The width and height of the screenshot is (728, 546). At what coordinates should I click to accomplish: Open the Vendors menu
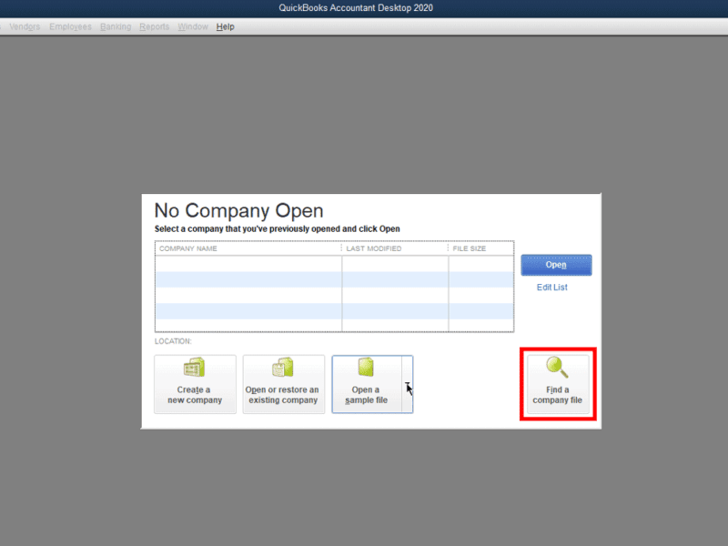pos(25,27)
